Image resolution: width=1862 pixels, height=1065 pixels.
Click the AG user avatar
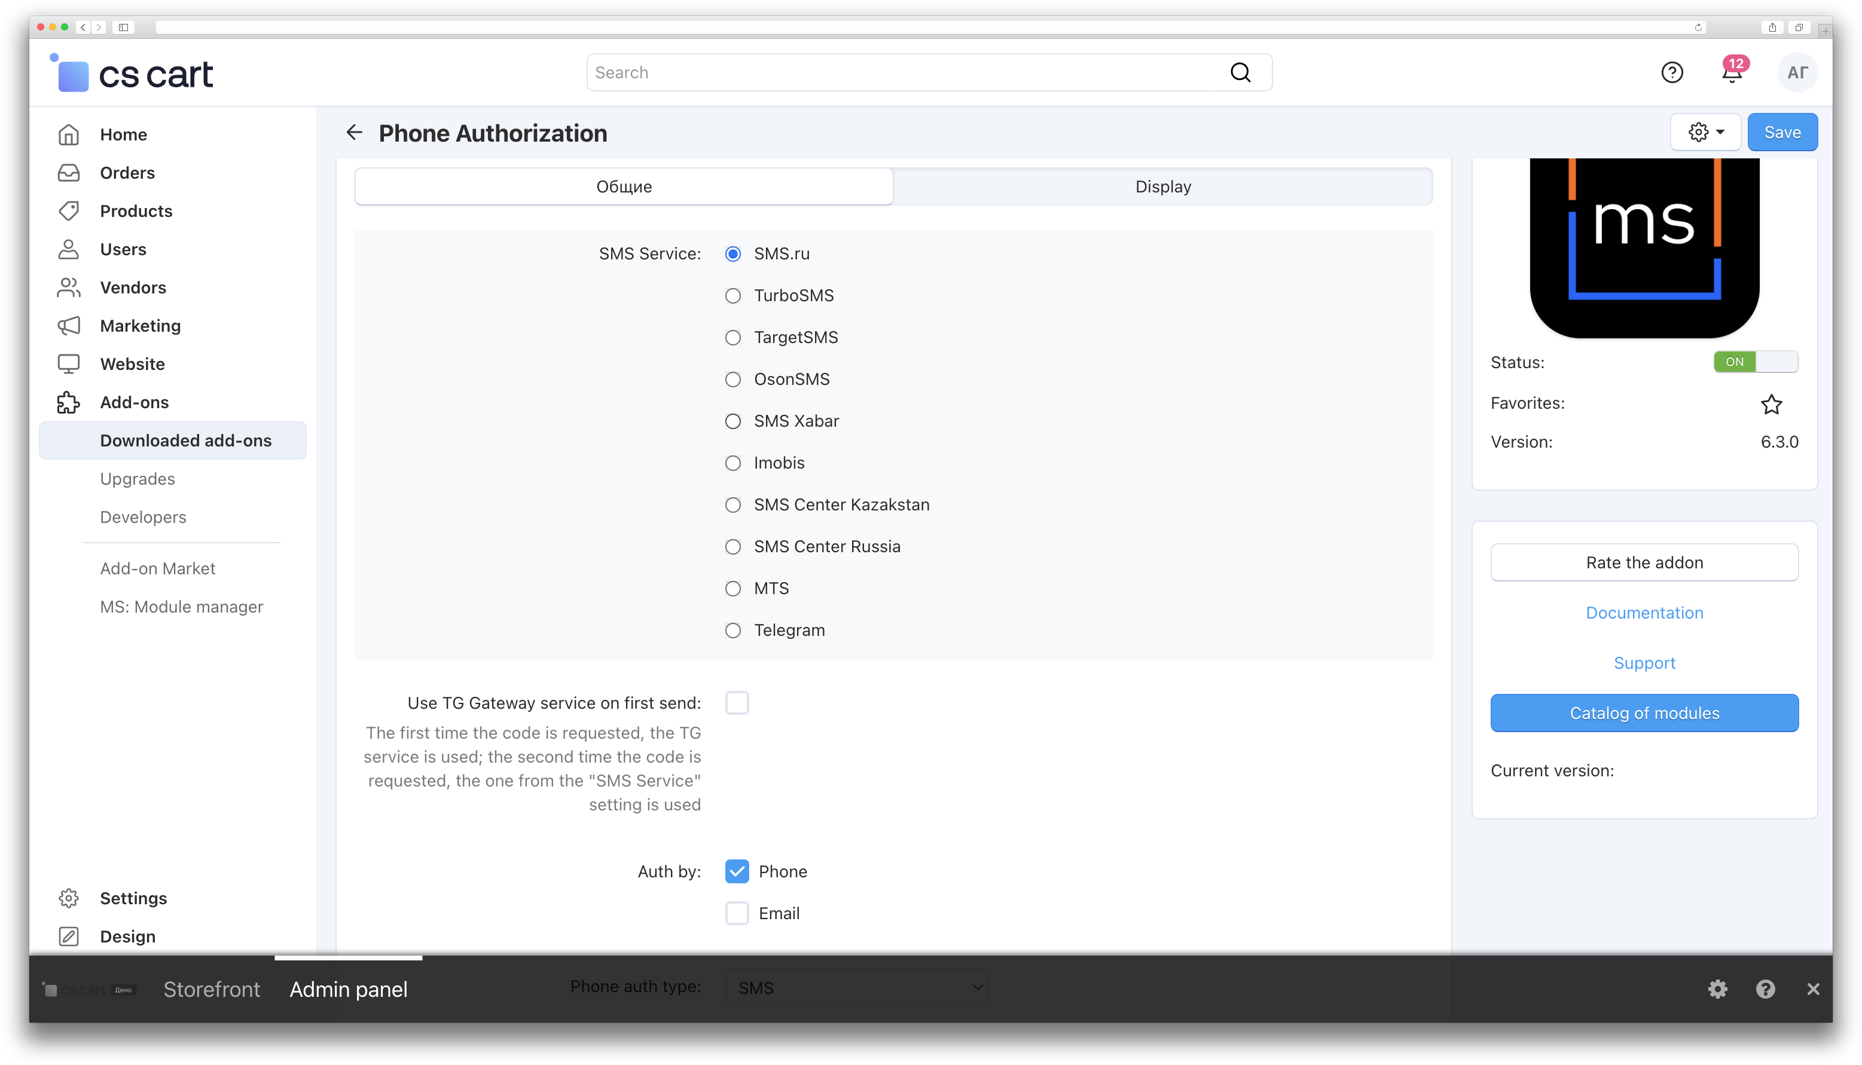tap(1797, 72)
